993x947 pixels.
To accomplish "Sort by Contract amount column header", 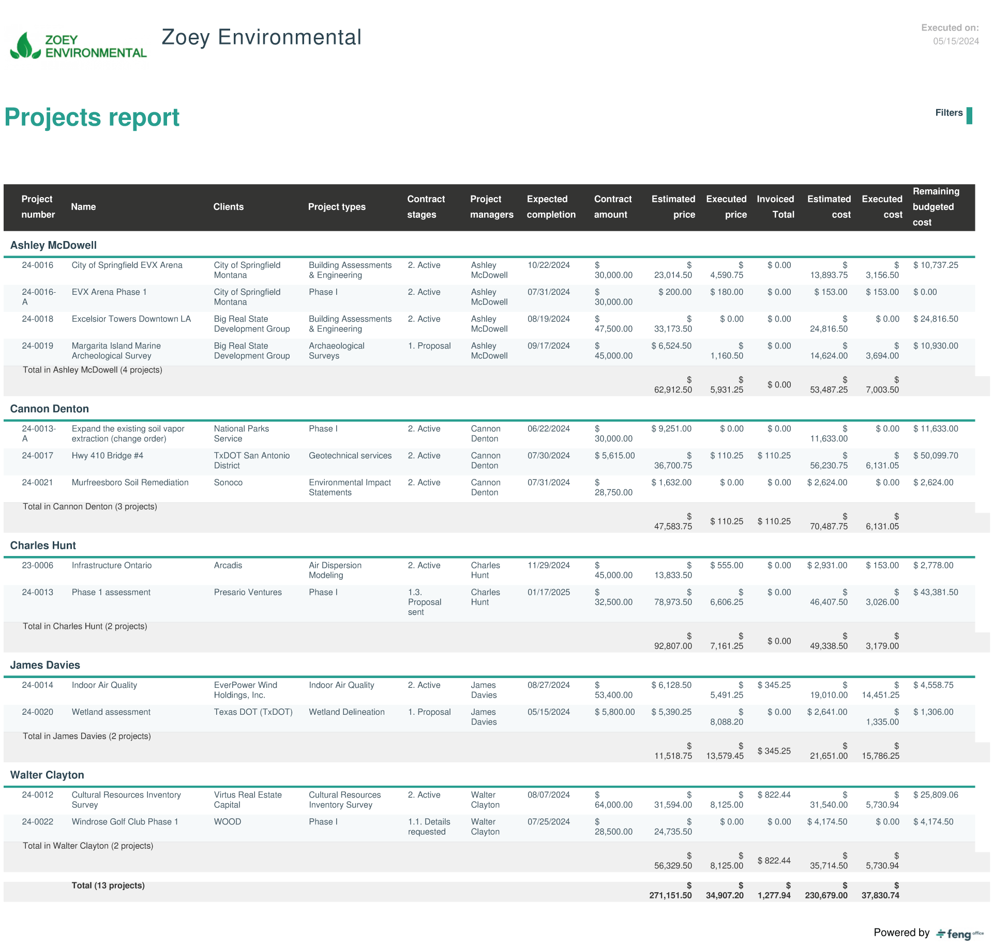I will click(x=612, y=207).
